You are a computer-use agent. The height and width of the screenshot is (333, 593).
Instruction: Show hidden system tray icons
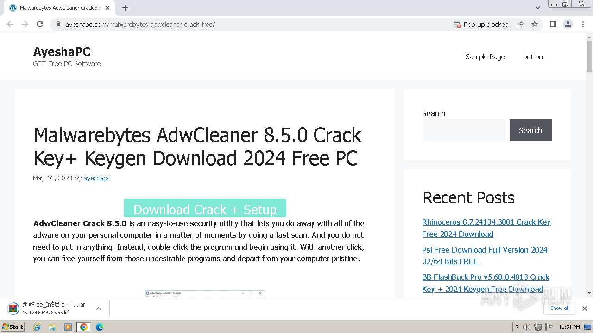pos(517,327)
